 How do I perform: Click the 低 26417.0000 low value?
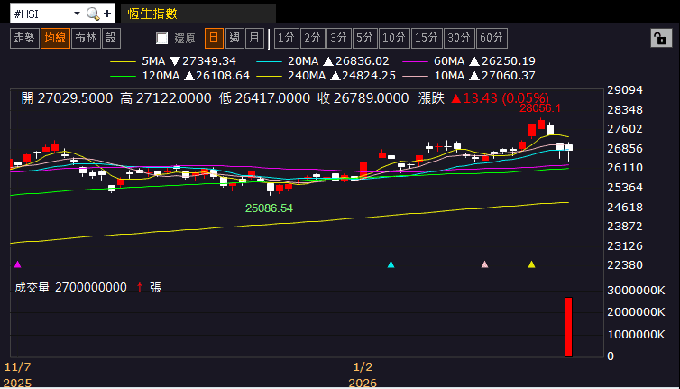(264, 98)
